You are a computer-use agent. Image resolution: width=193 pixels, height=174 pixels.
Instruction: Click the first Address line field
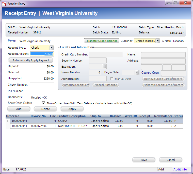[163, 61]
